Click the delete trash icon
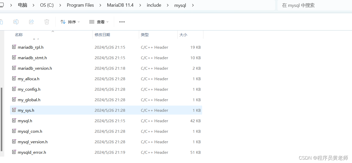This screenshot has height=163, width=352. (x=47, y=22)
